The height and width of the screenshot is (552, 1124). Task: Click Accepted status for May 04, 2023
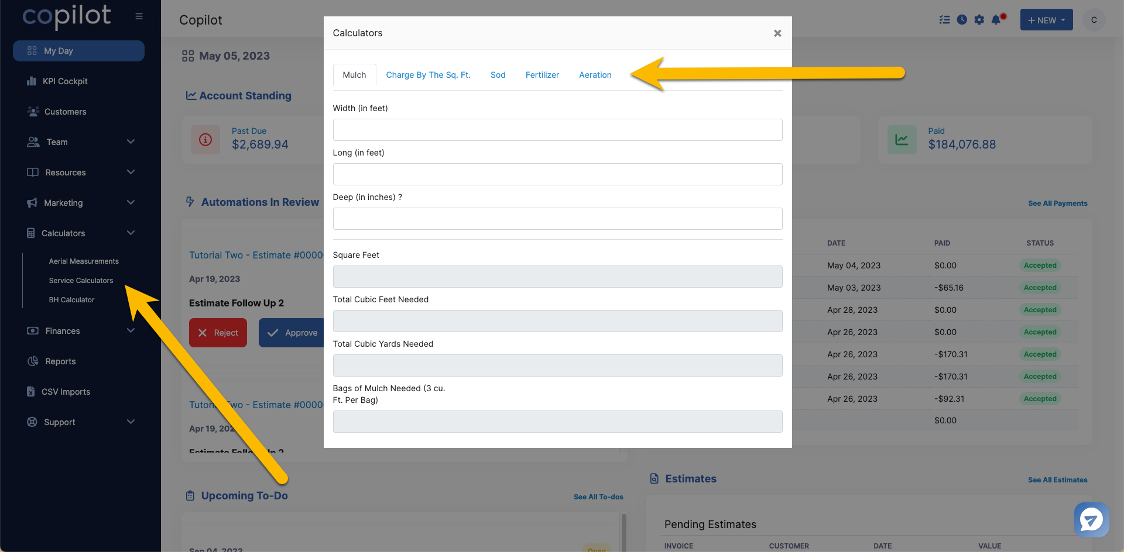click(x=1040, y=265)
